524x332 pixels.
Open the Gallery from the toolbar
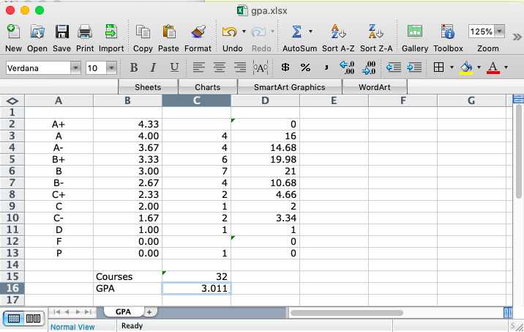[415, 32]
